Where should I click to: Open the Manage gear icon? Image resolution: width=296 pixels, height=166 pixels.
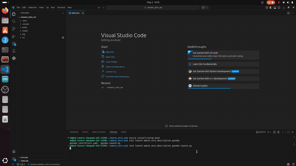14,159
